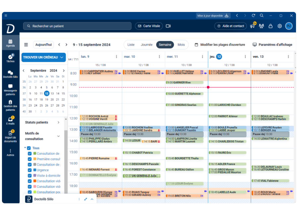Switch to Mois view
The height and width of the screenshot is (215, 298).
181,44
